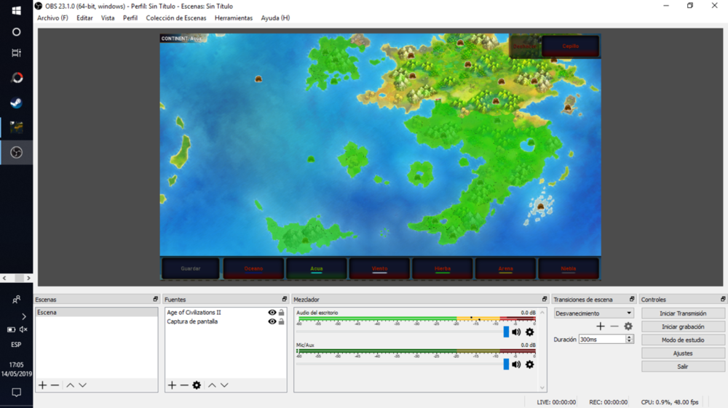Screen dimensions: 728x408
Task: Click ESP language indicator
Action: pos(16,345)
